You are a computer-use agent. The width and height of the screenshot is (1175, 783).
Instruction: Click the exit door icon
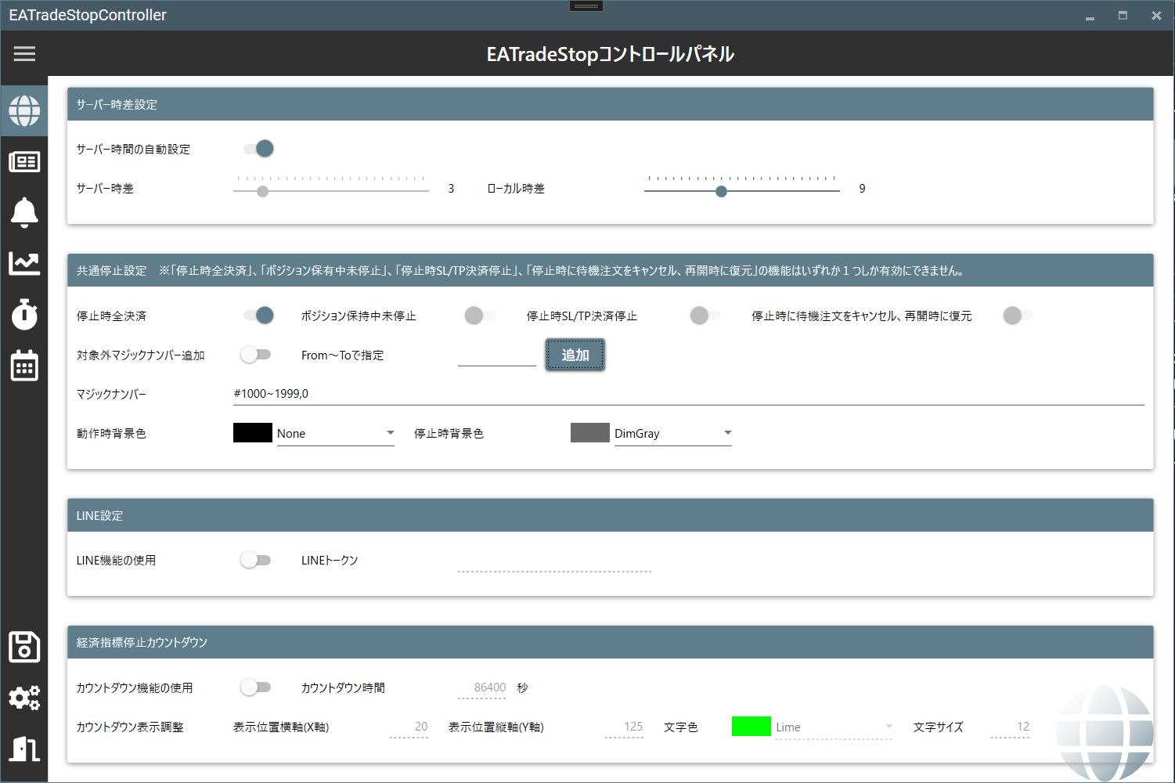tap(24, 749)
